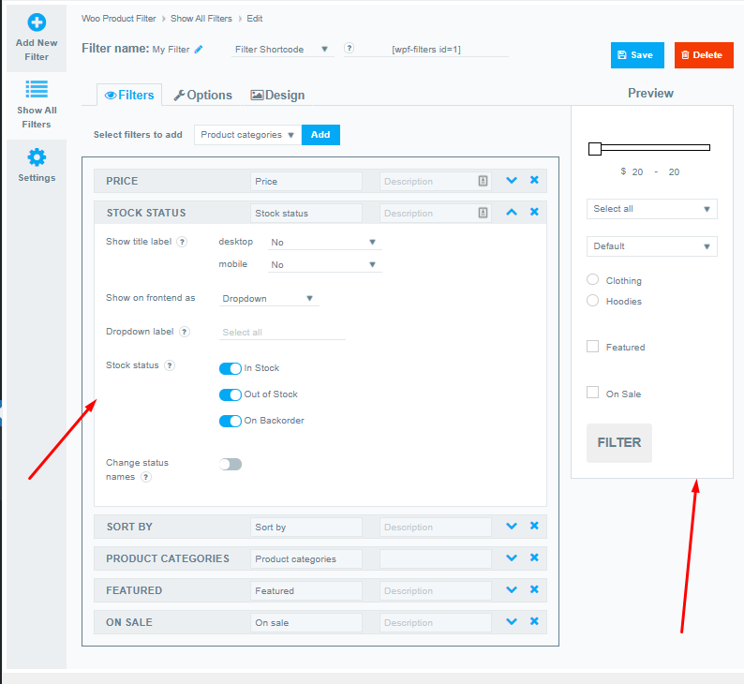Toggle the In Stock switch

(x=230, y=368)
